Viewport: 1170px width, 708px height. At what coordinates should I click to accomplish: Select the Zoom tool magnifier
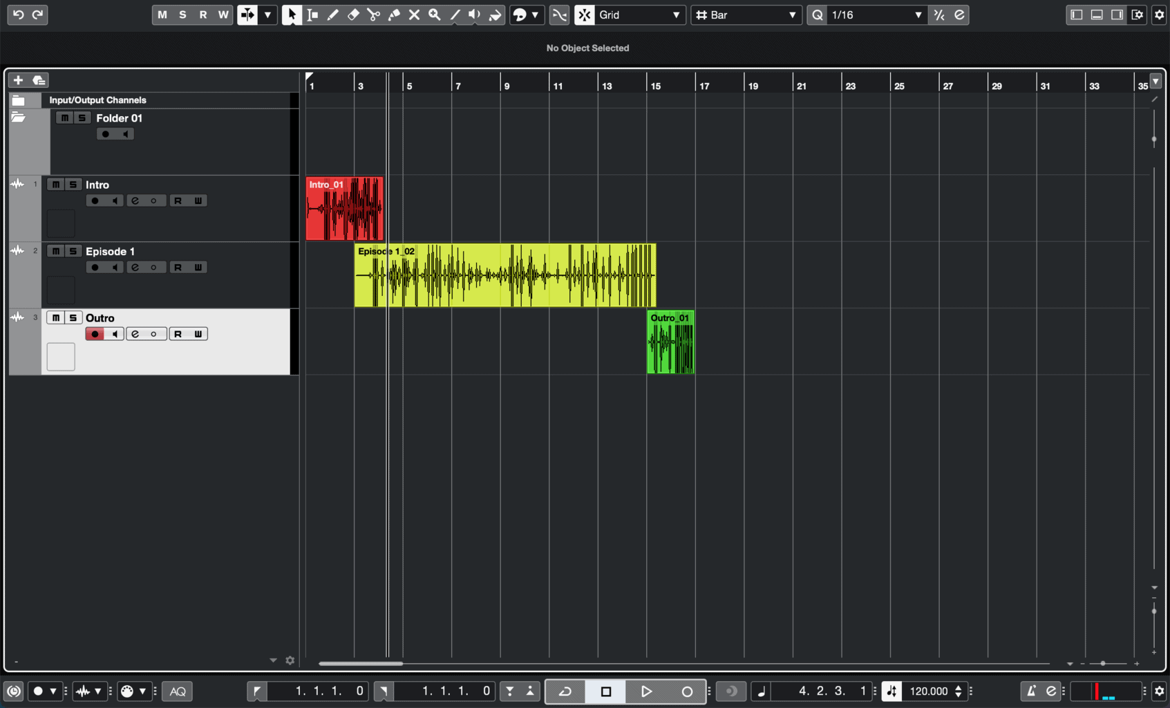pyautogui.click(x=434, y=15)
